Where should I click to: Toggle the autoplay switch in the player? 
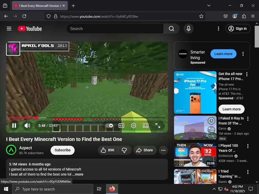(x=109, y=126)
